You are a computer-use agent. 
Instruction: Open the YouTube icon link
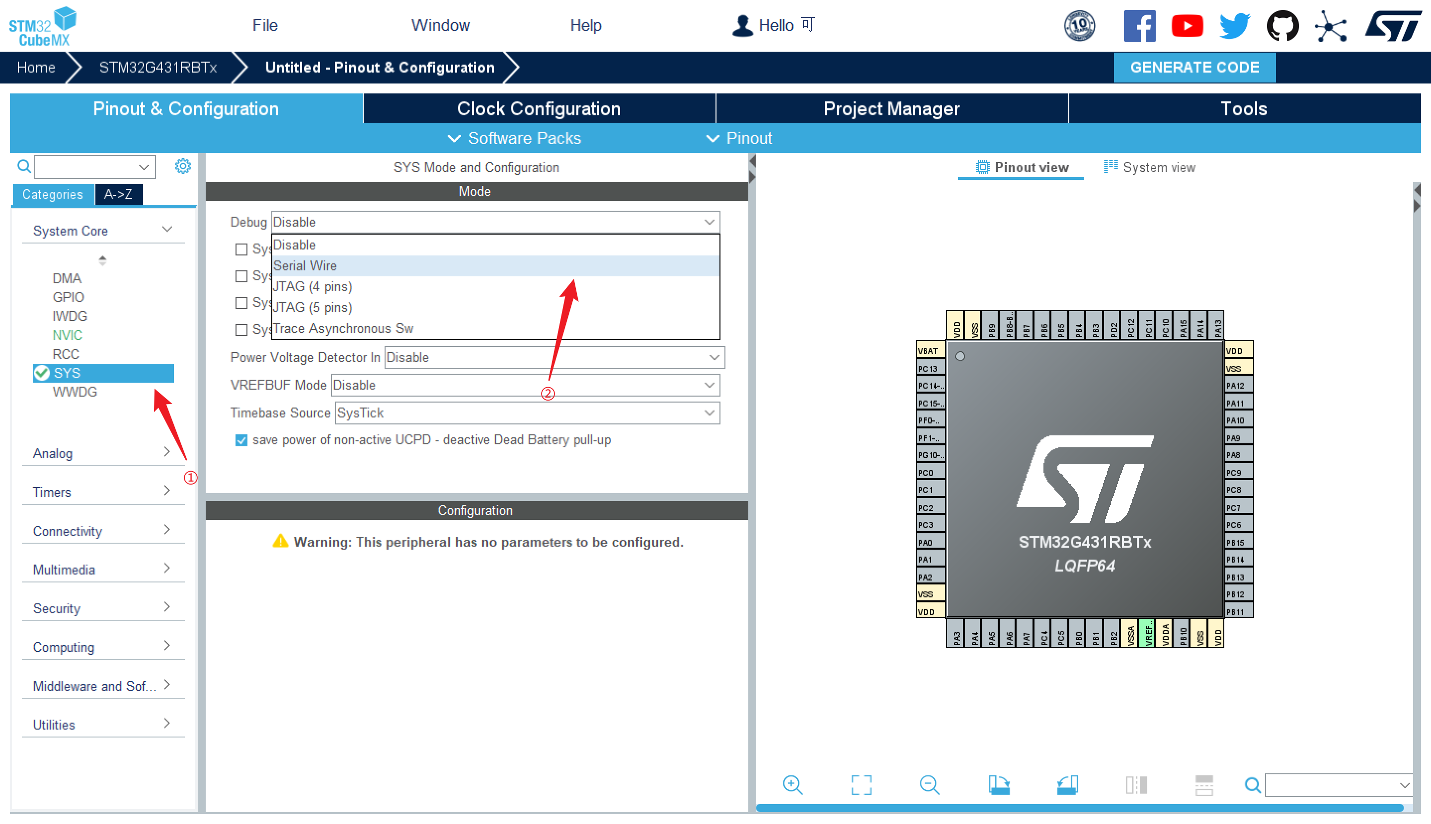coord(1187,25)
